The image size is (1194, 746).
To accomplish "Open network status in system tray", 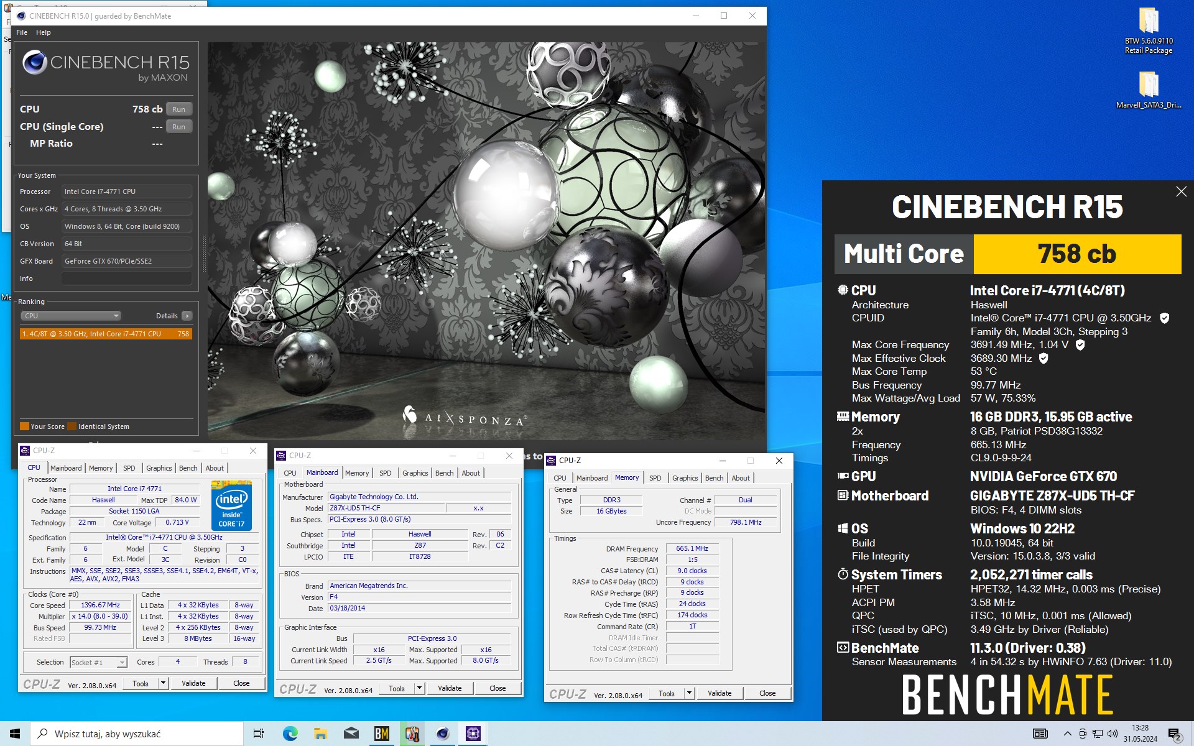I will pyautogui.click(x=1098, y=734).
